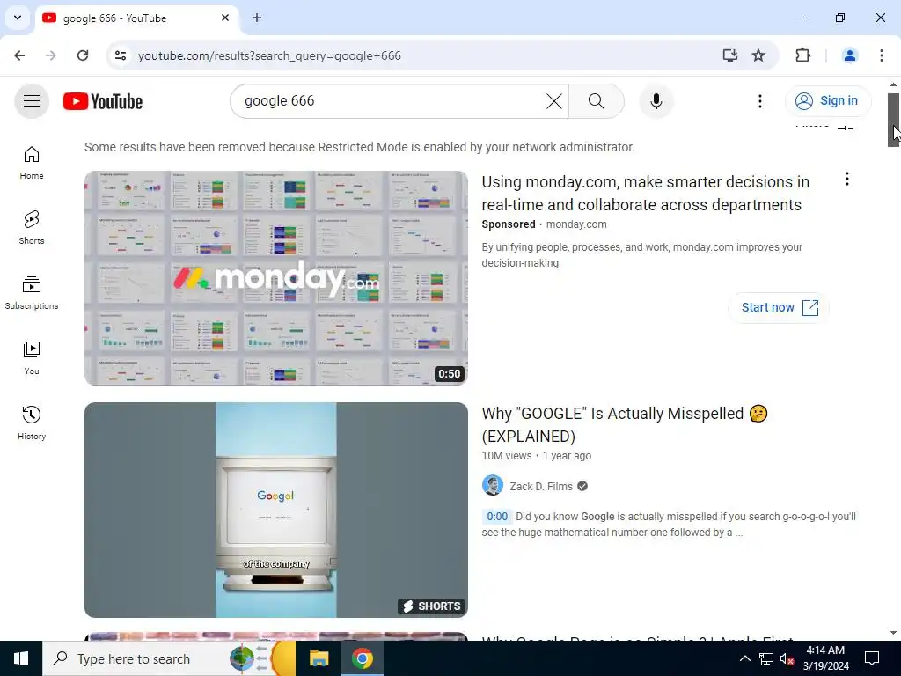Open the monday.com ad thumbnail
Screen dimensions: 901x676
tap(276, 277)
